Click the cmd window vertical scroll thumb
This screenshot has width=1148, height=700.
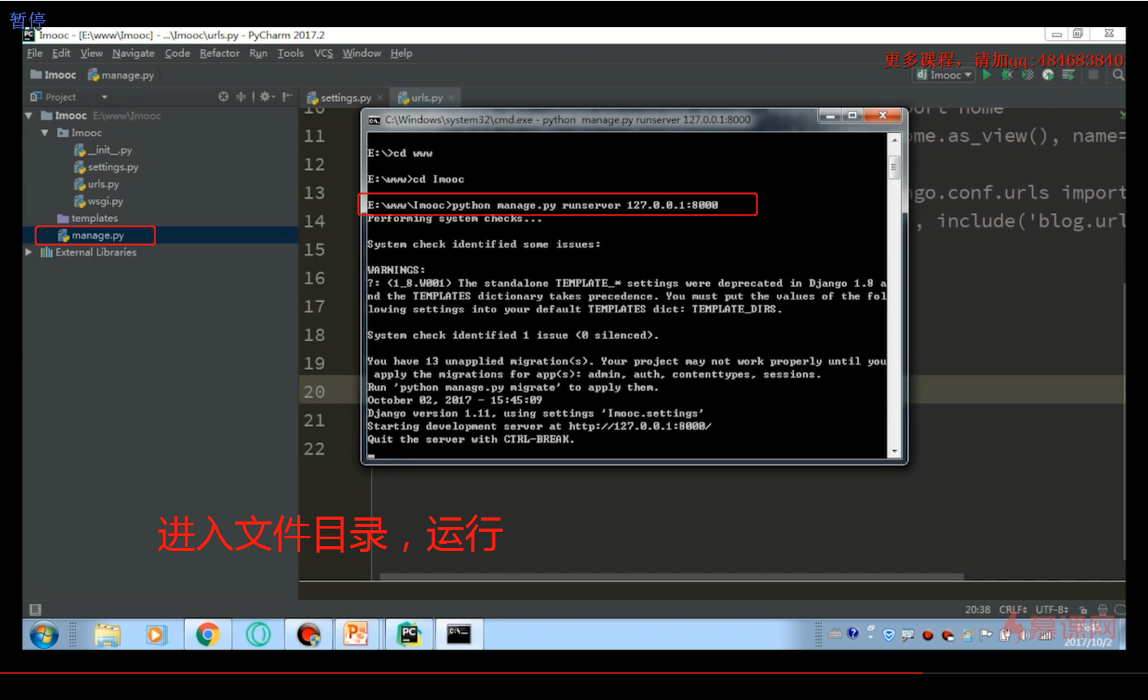894,167
